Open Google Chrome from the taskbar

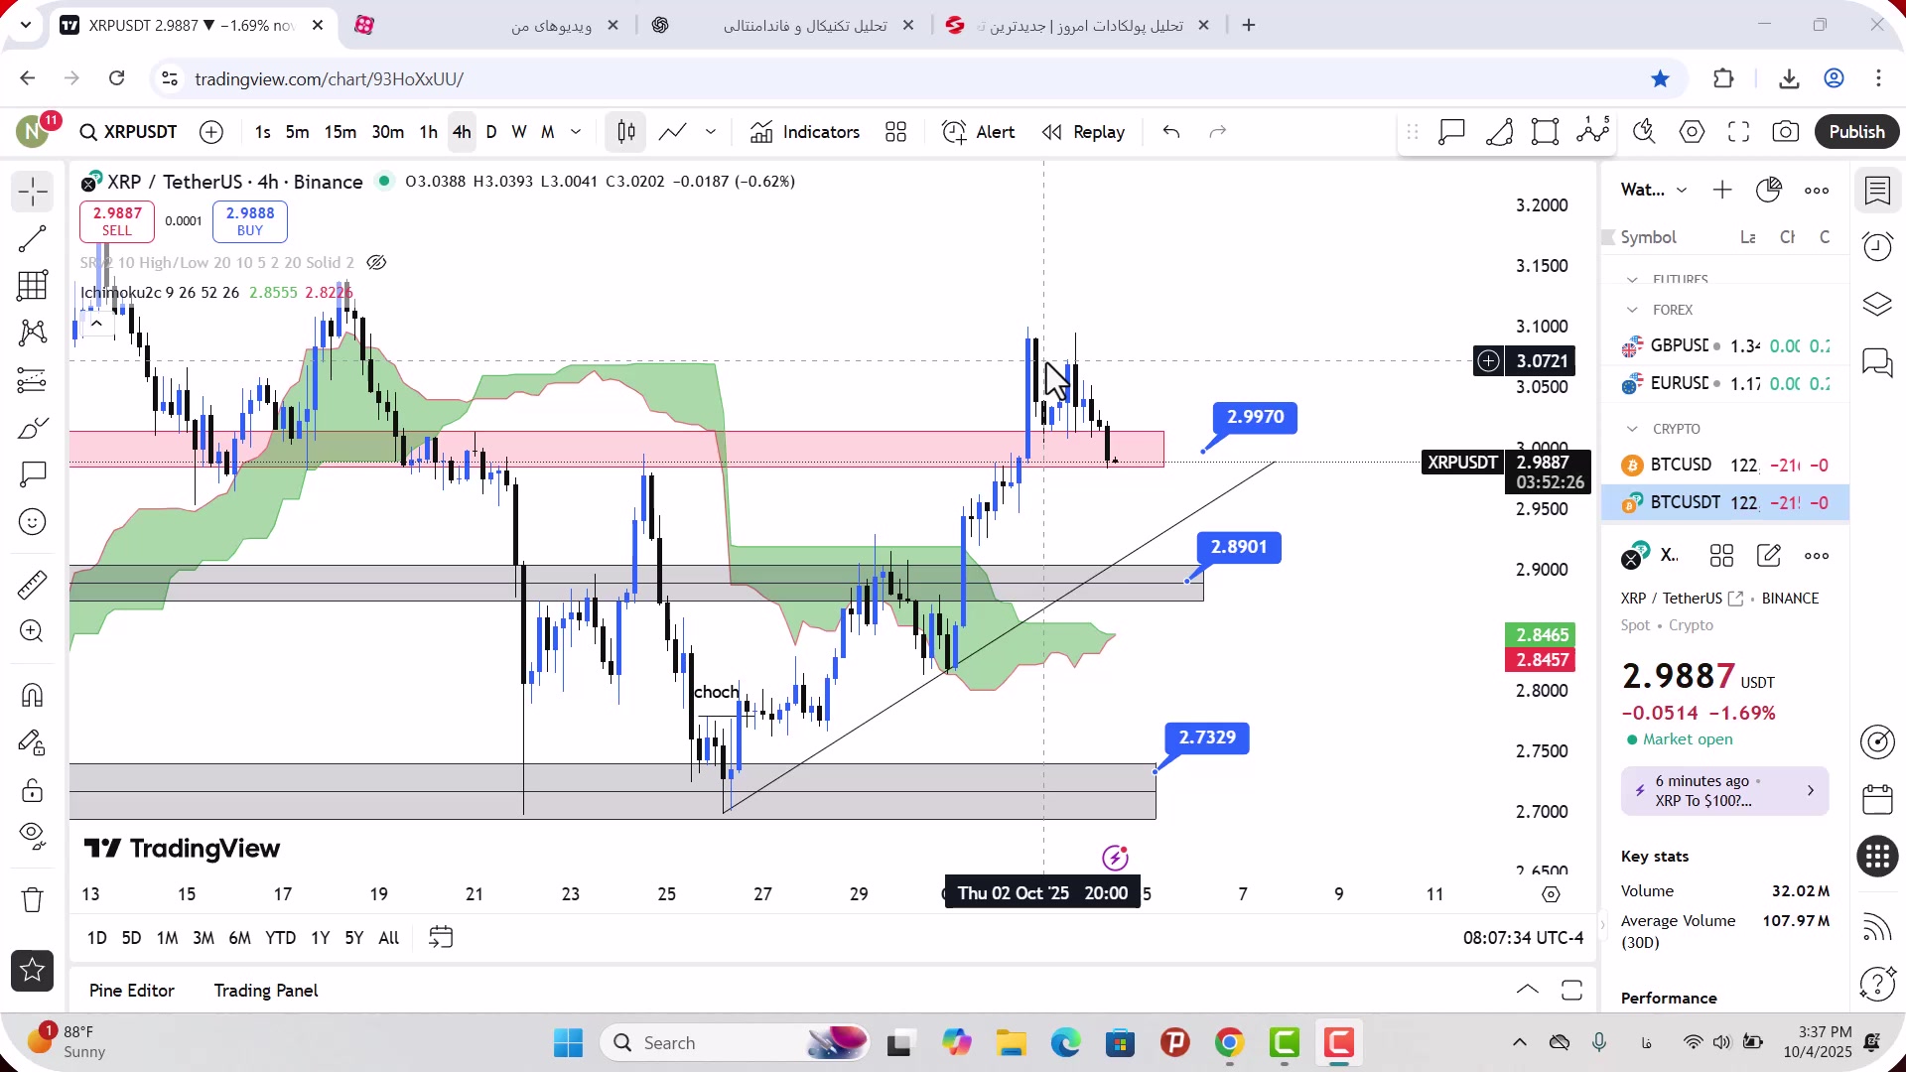[x=1229, y=1043]
